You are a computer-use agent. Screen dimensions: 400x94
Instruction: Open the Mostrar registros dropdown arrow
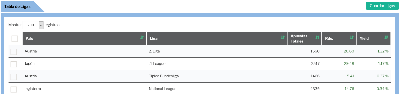pos(41,25)
